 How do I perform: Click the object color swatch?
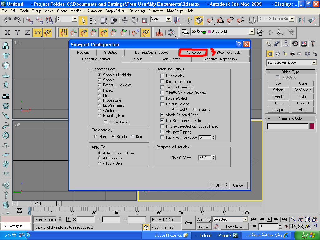[x=312, y=126]
